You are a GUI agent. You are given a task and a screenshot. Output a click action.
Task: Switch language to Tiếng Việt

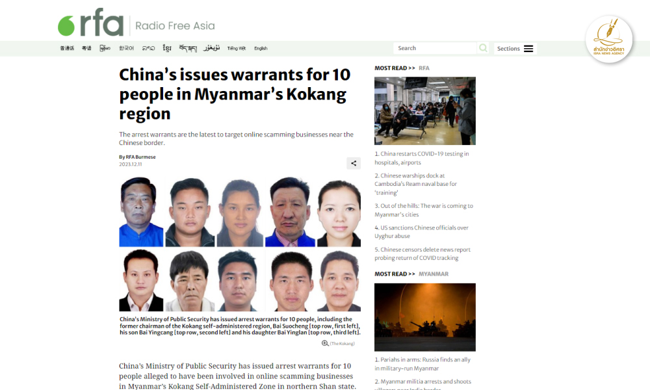point(237,49)
